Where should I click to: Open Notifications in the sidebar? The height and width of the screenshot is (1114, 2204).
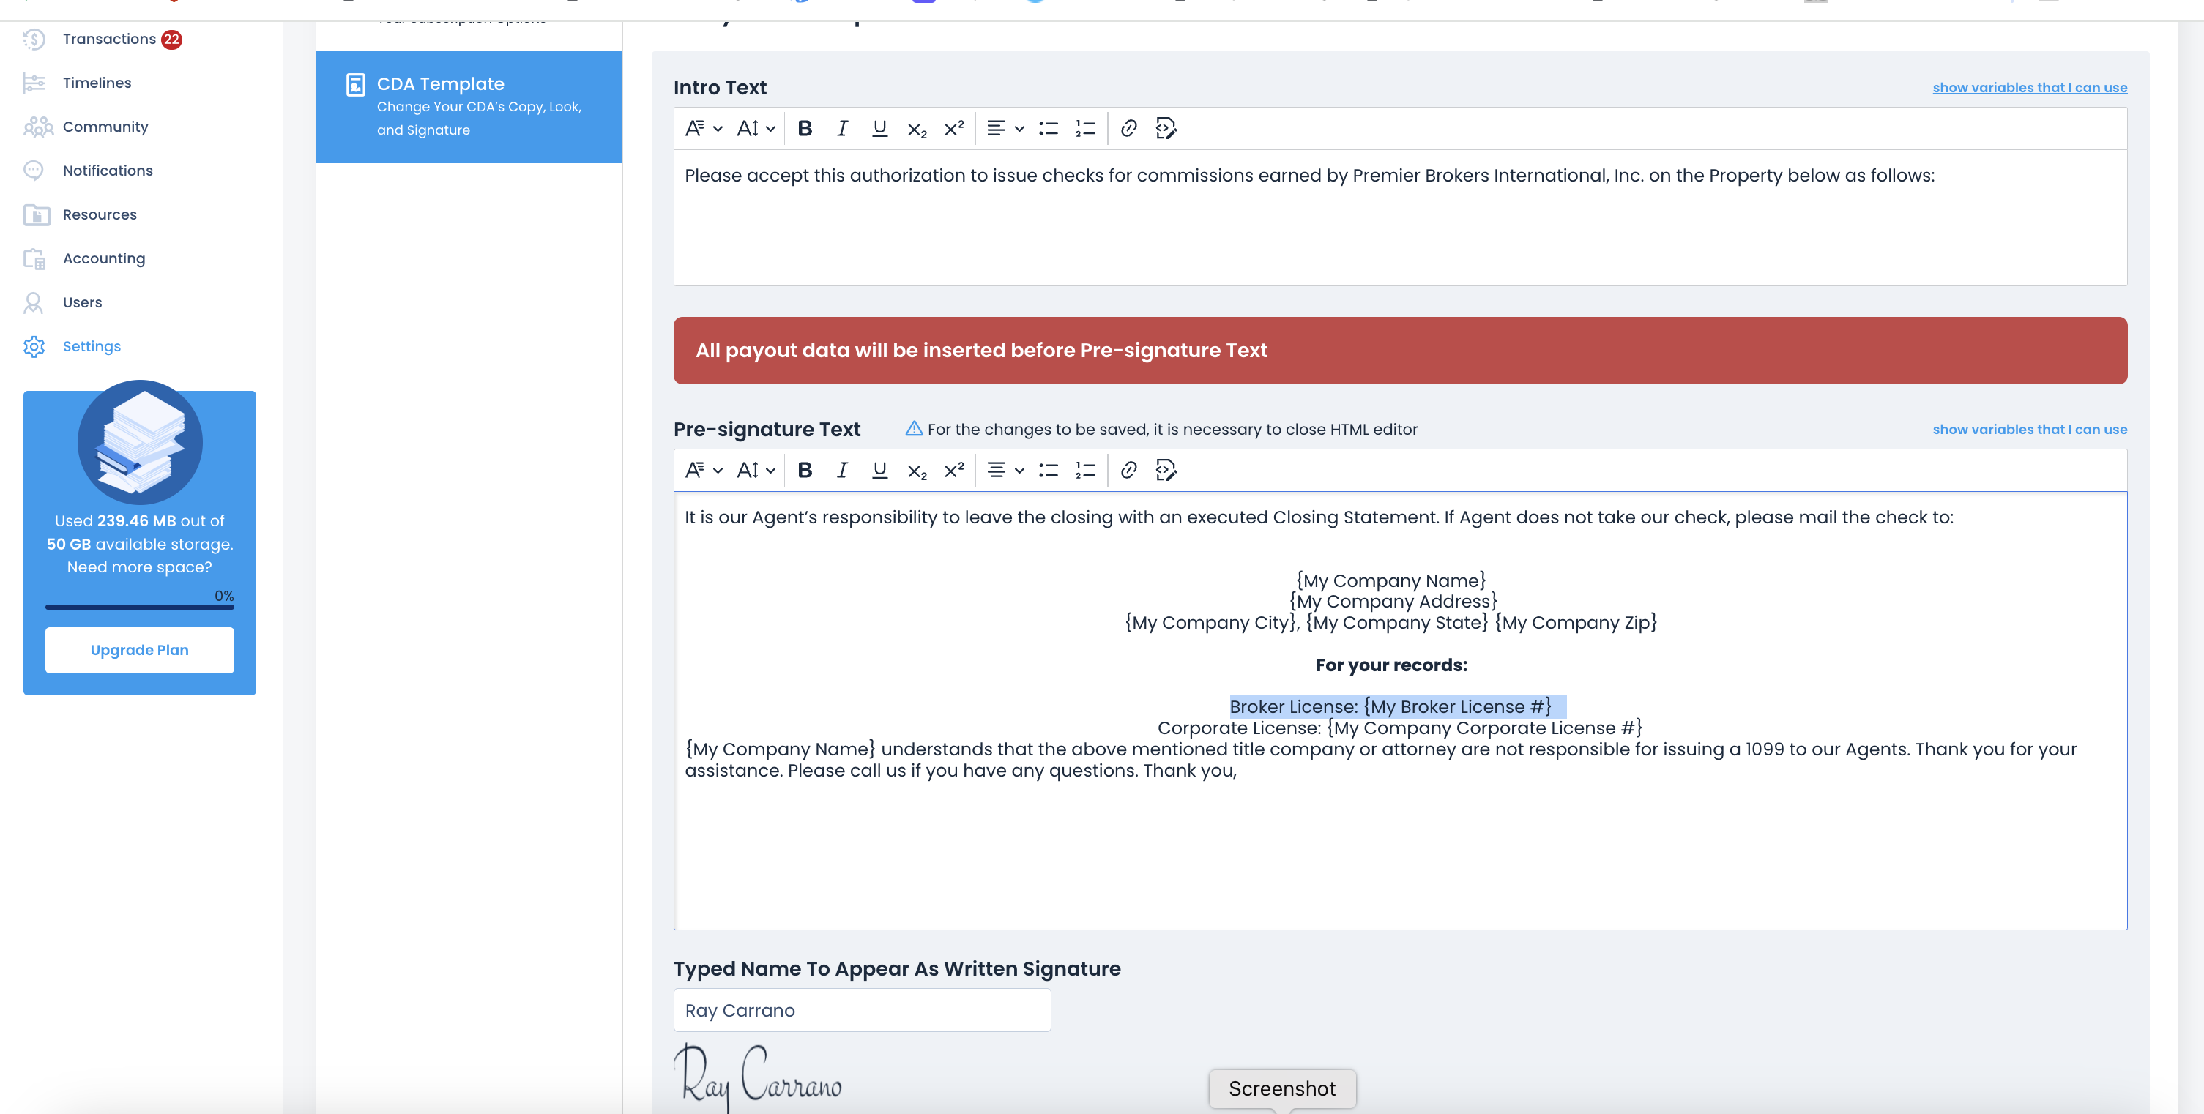[x=108, y=170]
